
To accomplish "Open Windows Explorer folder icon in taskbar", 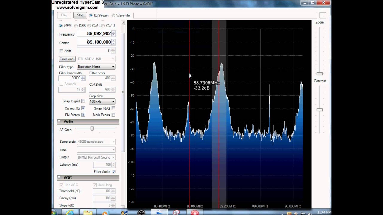I will click(x=88, y=213).
